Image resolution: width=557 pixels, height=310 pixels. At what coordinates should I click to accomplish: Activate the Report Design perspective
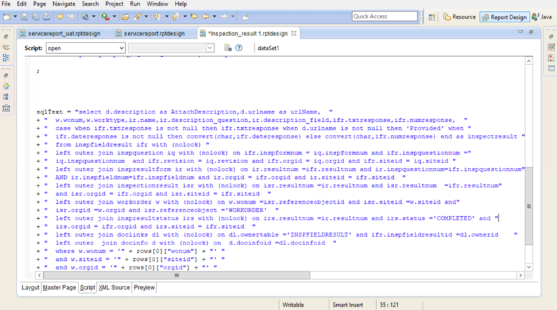tap(505, 17)
